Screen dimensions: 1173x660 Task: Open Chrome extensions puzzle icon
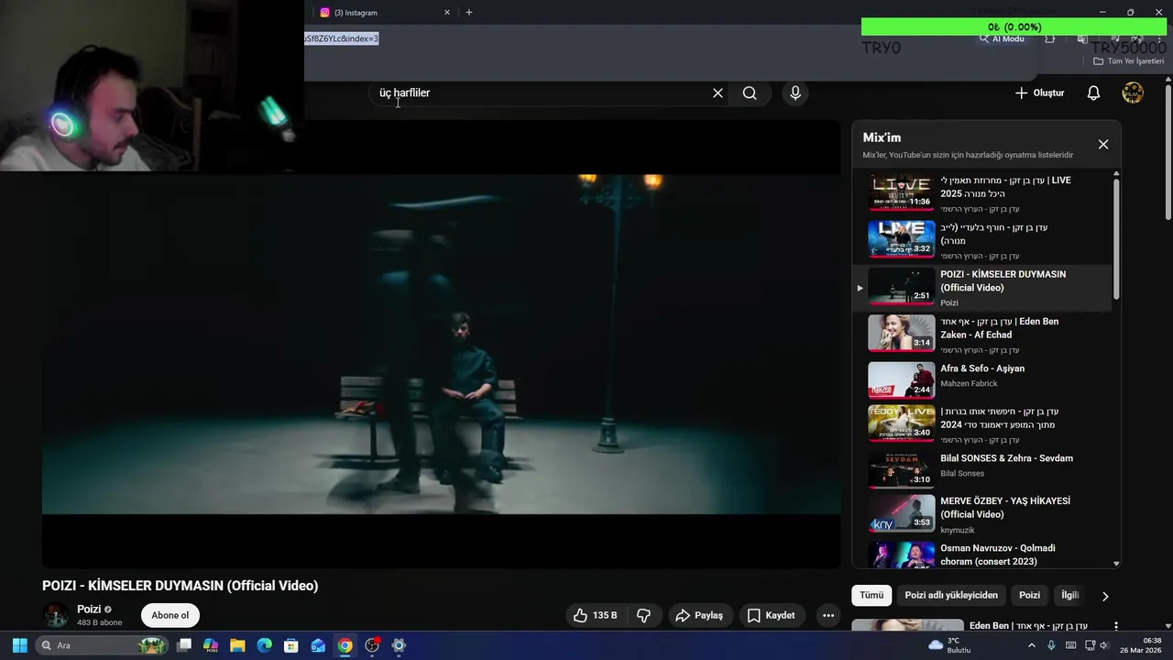click(1050, 38)
